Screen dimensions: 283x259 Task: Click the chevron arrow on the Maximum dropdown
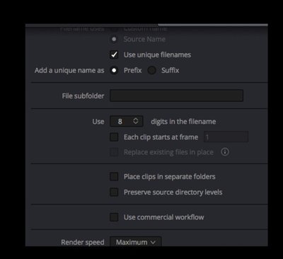click(153, 242)
